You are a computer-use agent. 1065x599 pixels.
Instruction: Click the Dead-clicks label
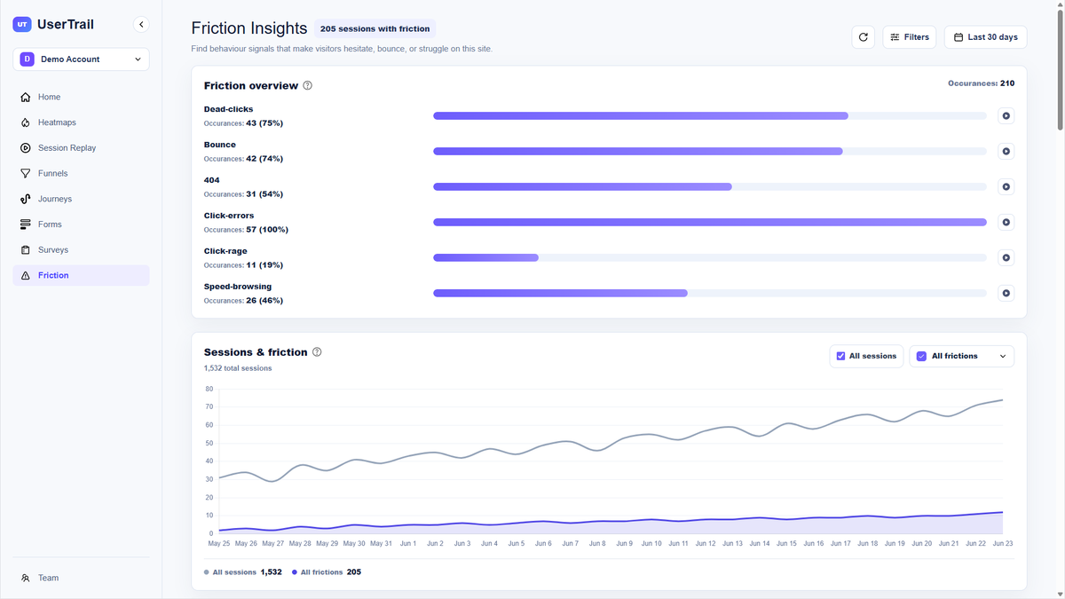coord(228,109)
